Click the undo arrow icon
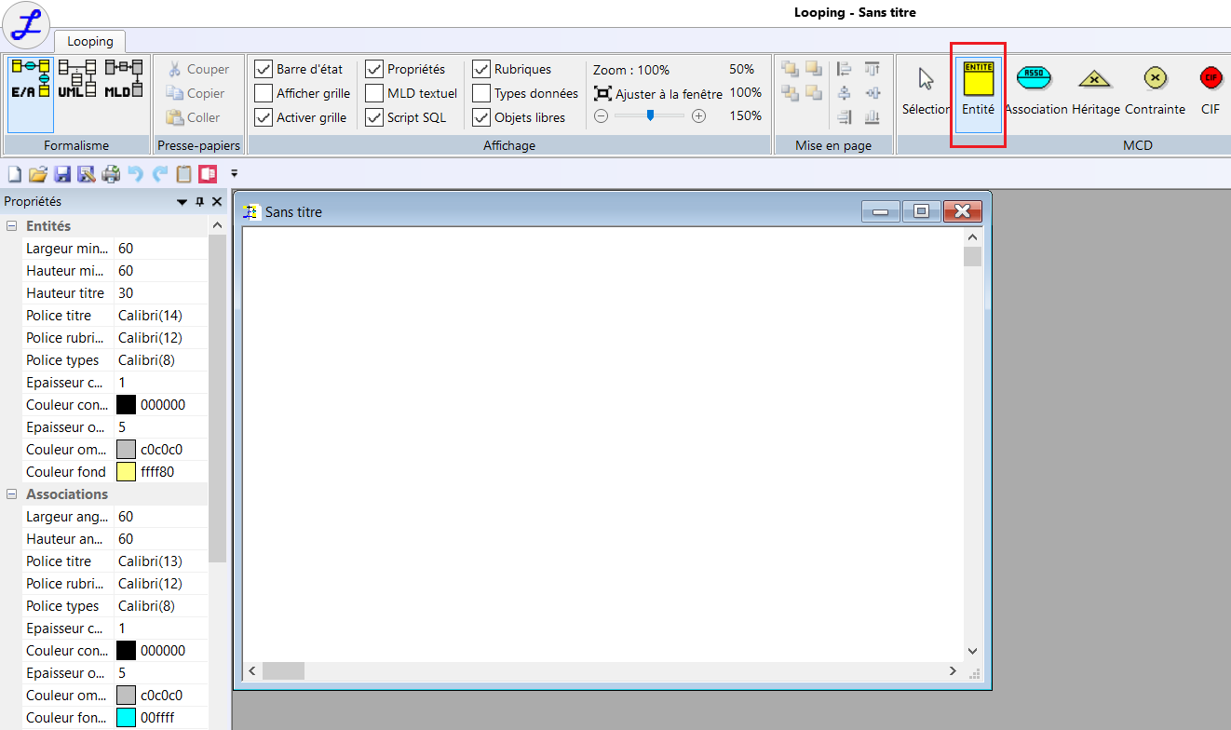This screenshot has height=730, width=1231. 136,174
